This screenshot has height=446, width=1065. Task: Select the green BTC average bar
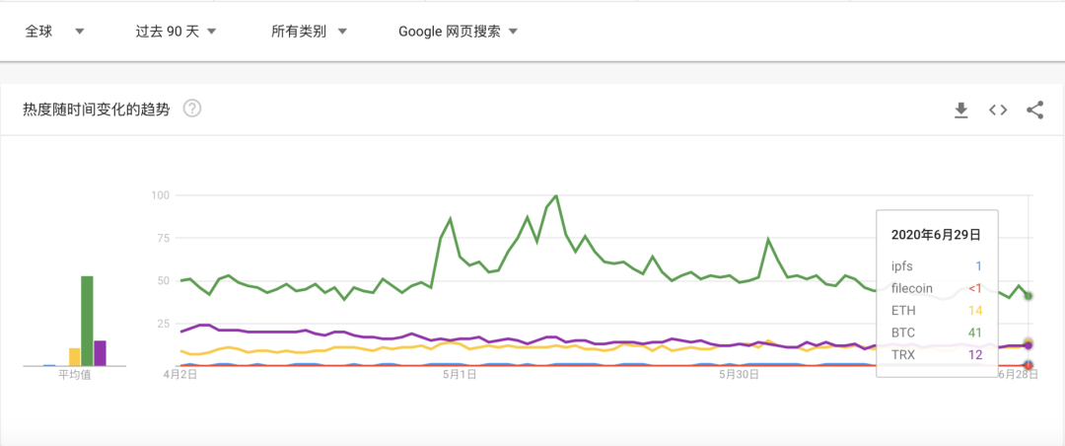pos(87,321)
